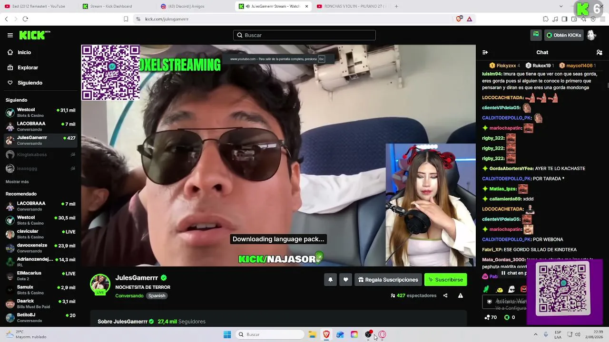Open media playback music-note icon
Image resolution: width=609 pixels, height=342 pixels.
(x=555, y=19)
